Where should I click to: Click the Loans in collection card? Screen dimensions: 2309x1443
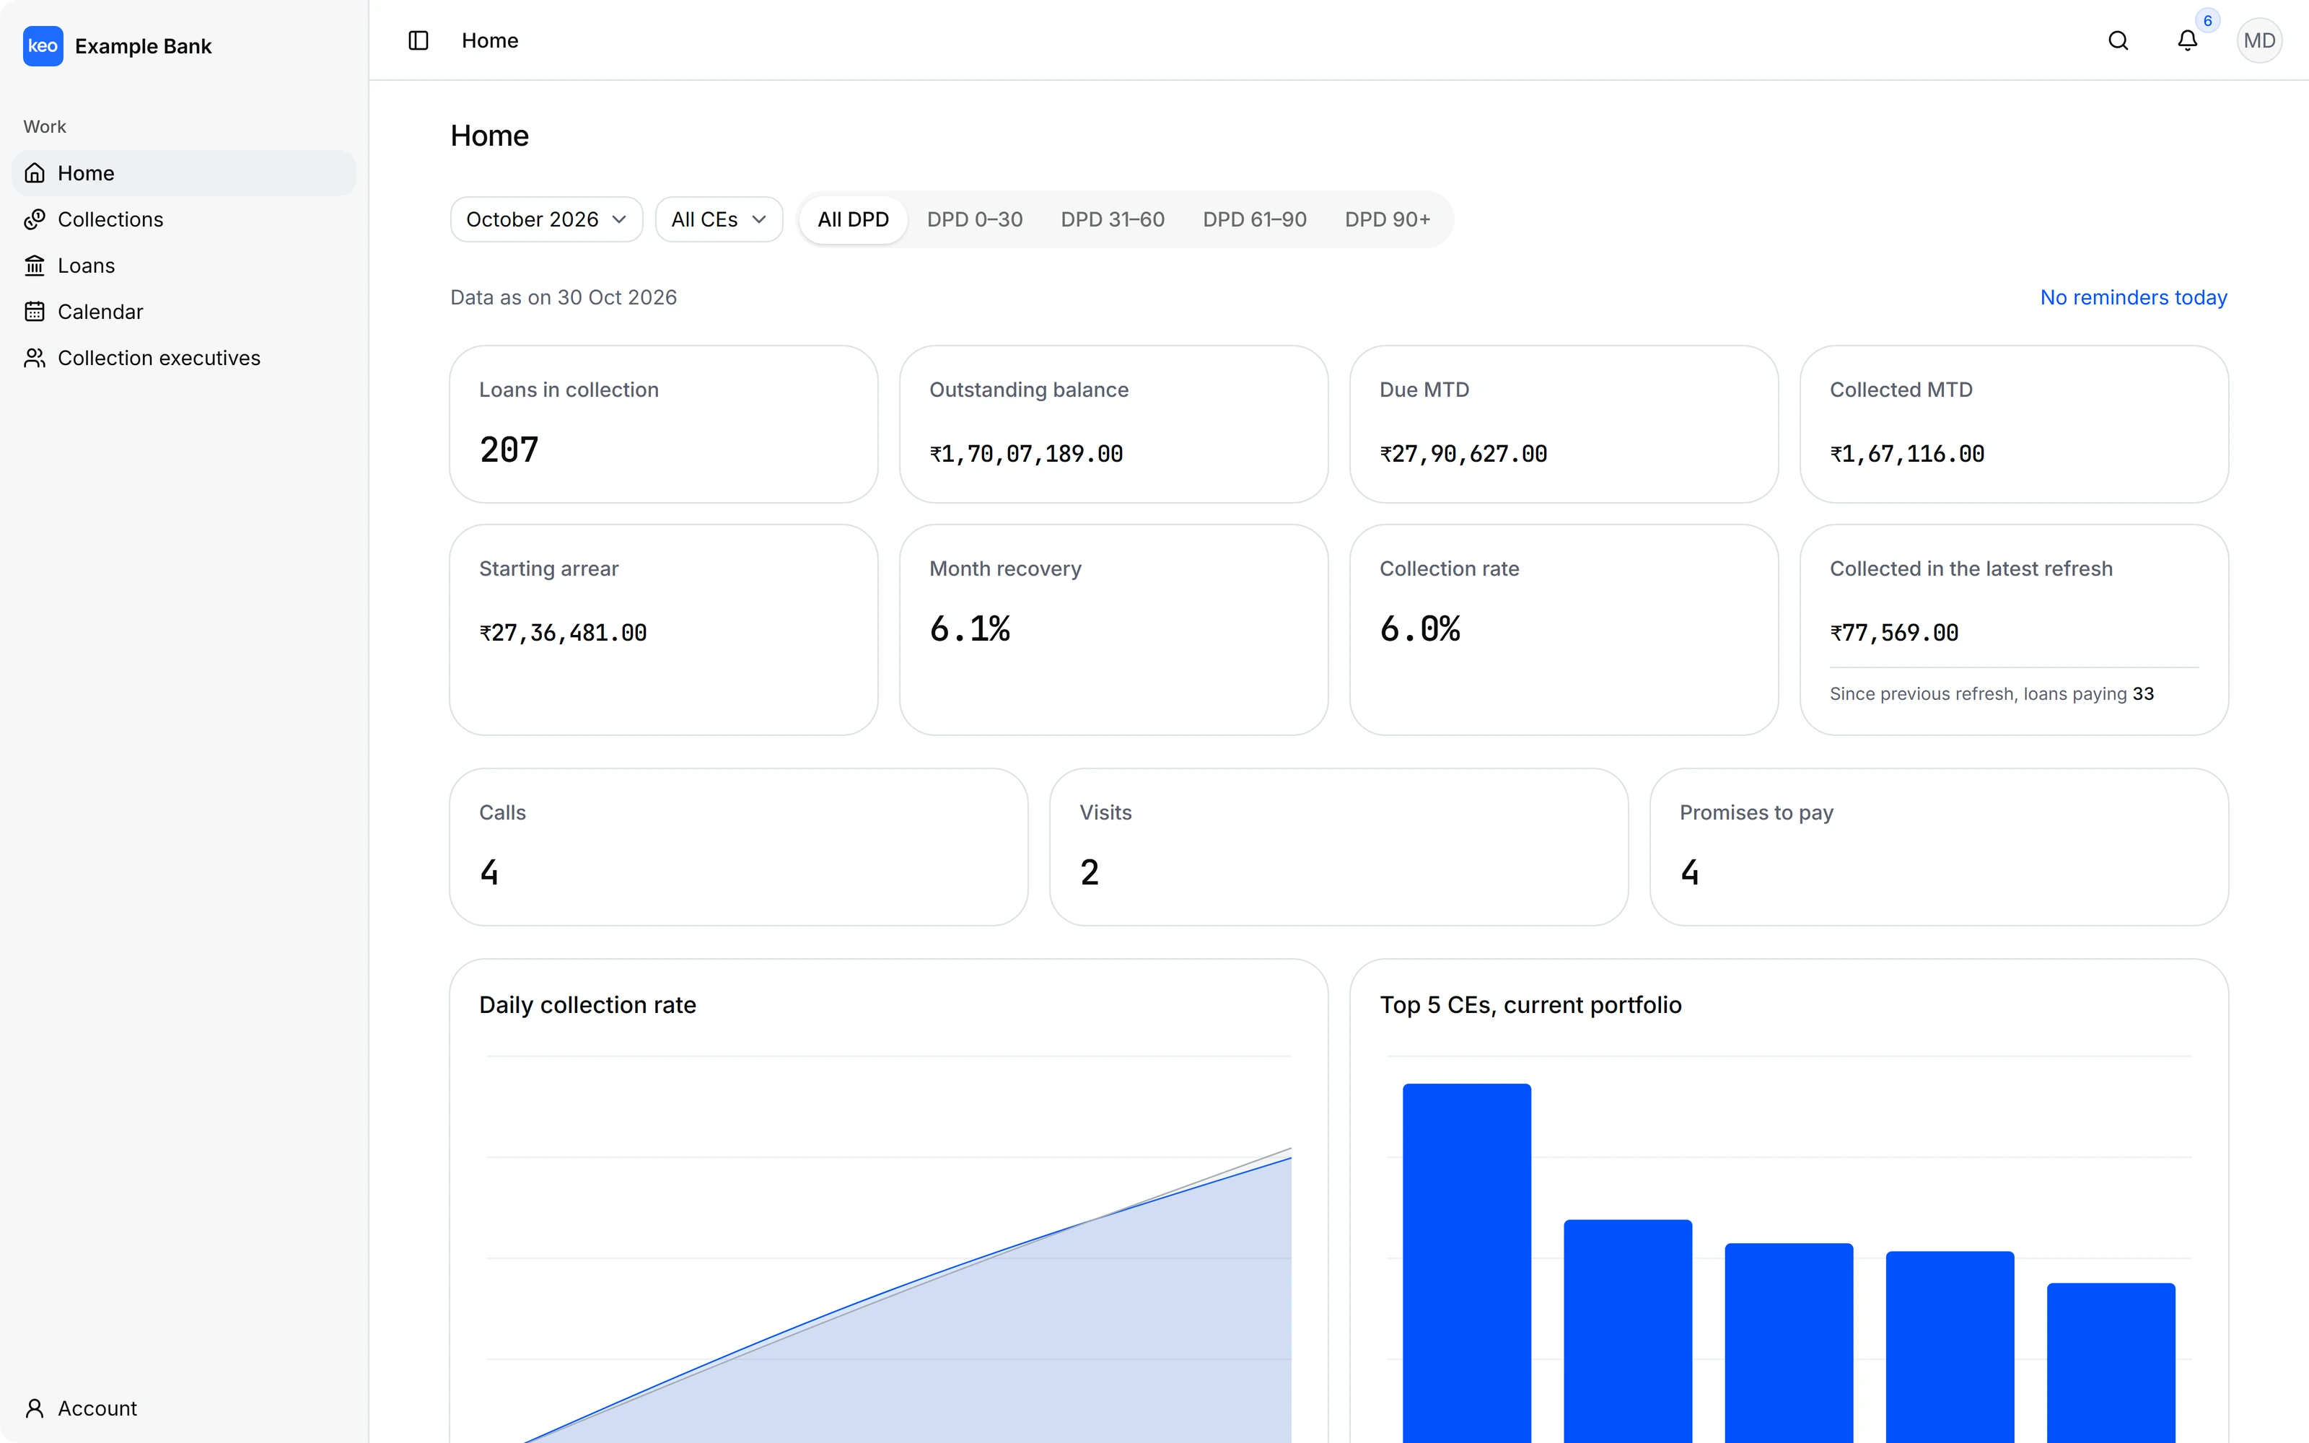click(x=663, y=424)
